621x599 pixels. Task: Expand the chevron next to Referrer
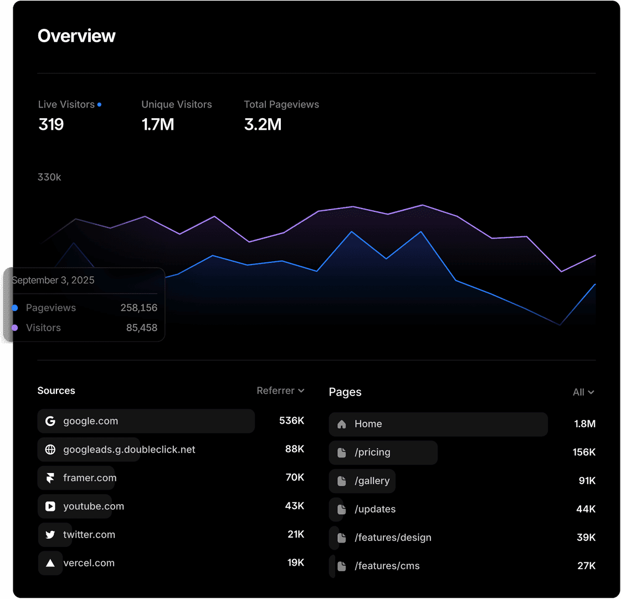tap(301, 390)
